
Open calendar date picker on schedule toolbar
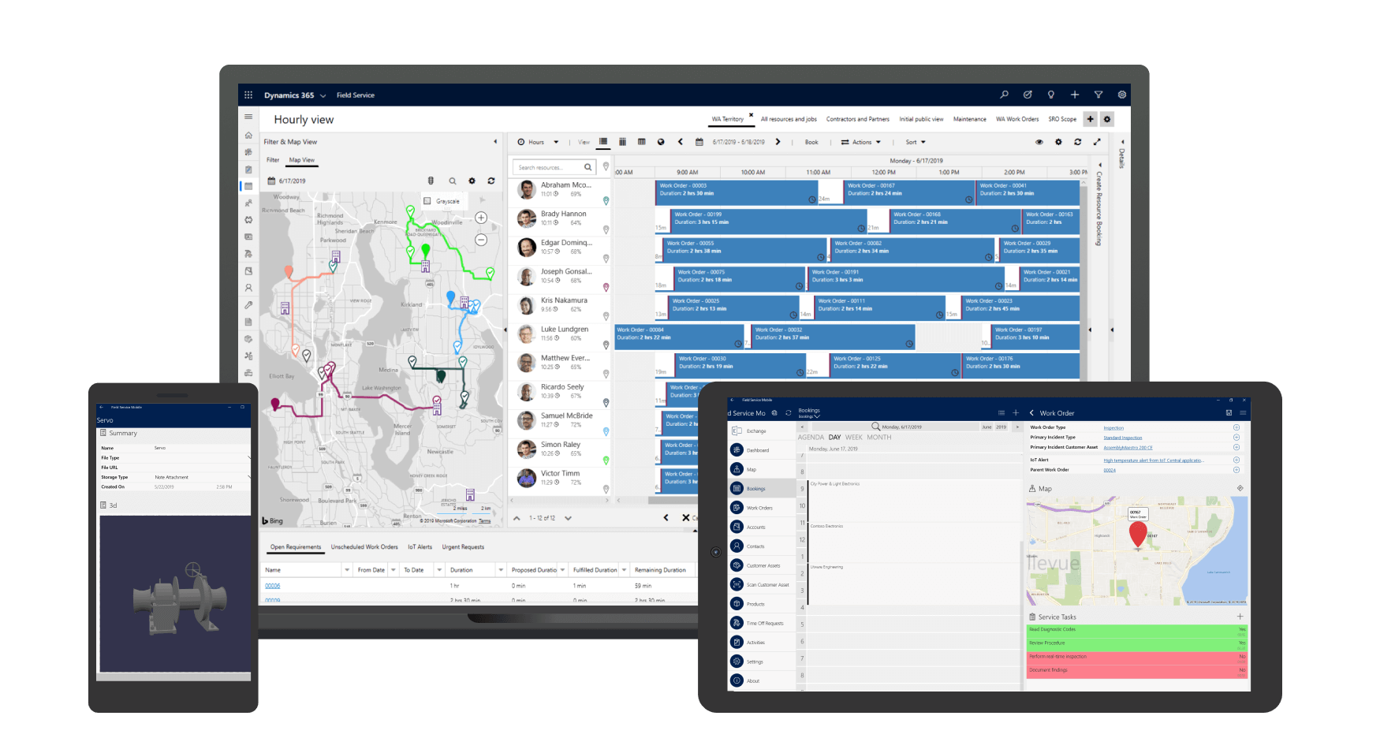(699, 142)
